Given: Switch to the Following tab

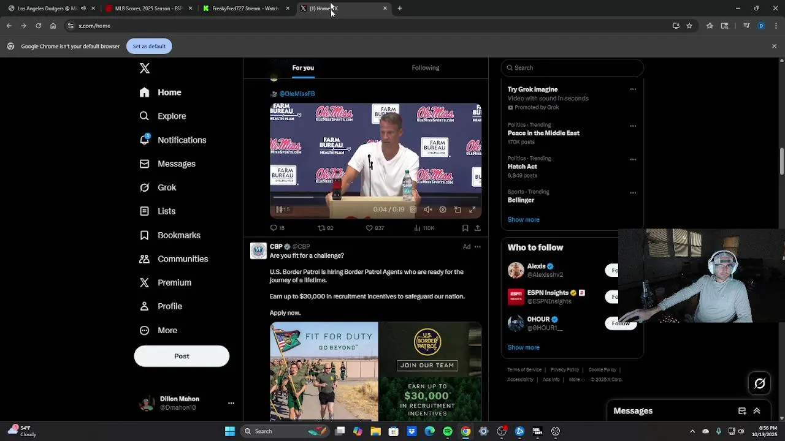Looking at the screenshot, I should click(x=425, y=68).
